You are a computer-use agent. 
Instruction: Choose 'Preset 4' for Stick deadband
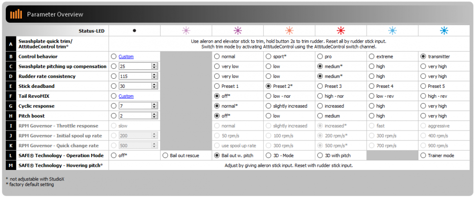[x=372, y=86]
